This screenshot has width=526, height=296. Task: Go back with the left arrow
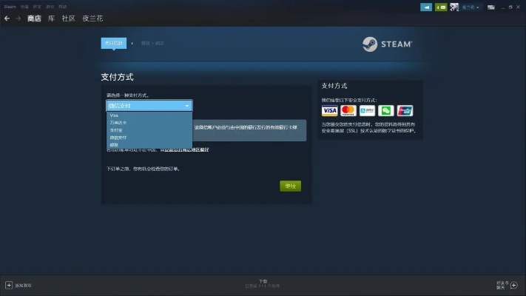pos(7,18)
